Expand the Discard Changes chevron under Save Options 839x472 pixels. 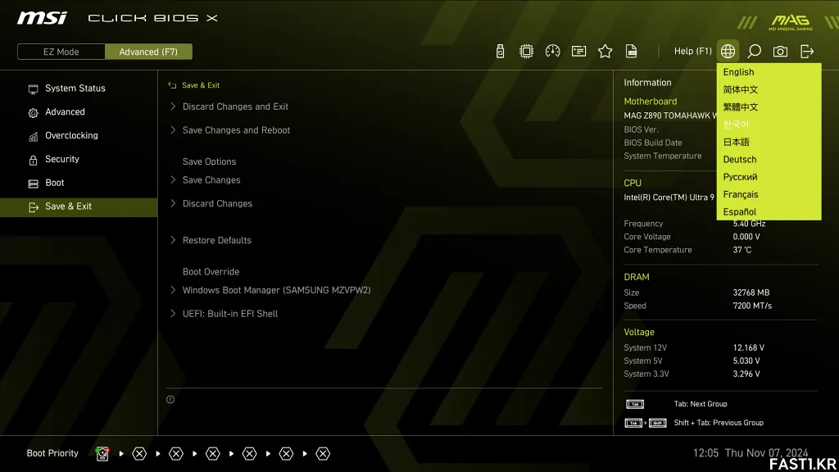click(173, 203)
